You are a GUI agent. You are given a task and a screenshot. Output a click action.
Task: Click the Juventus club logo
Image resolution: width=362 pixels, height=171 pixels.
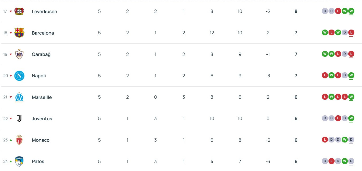pos(19,118)
